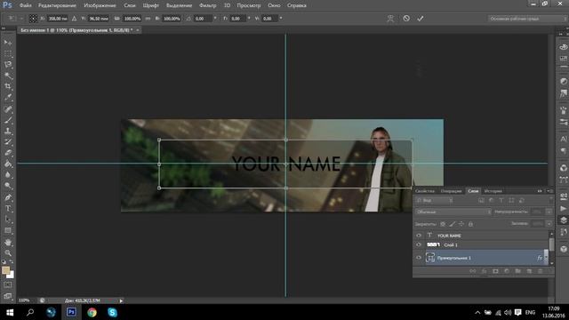Select the Move tool

8,43
